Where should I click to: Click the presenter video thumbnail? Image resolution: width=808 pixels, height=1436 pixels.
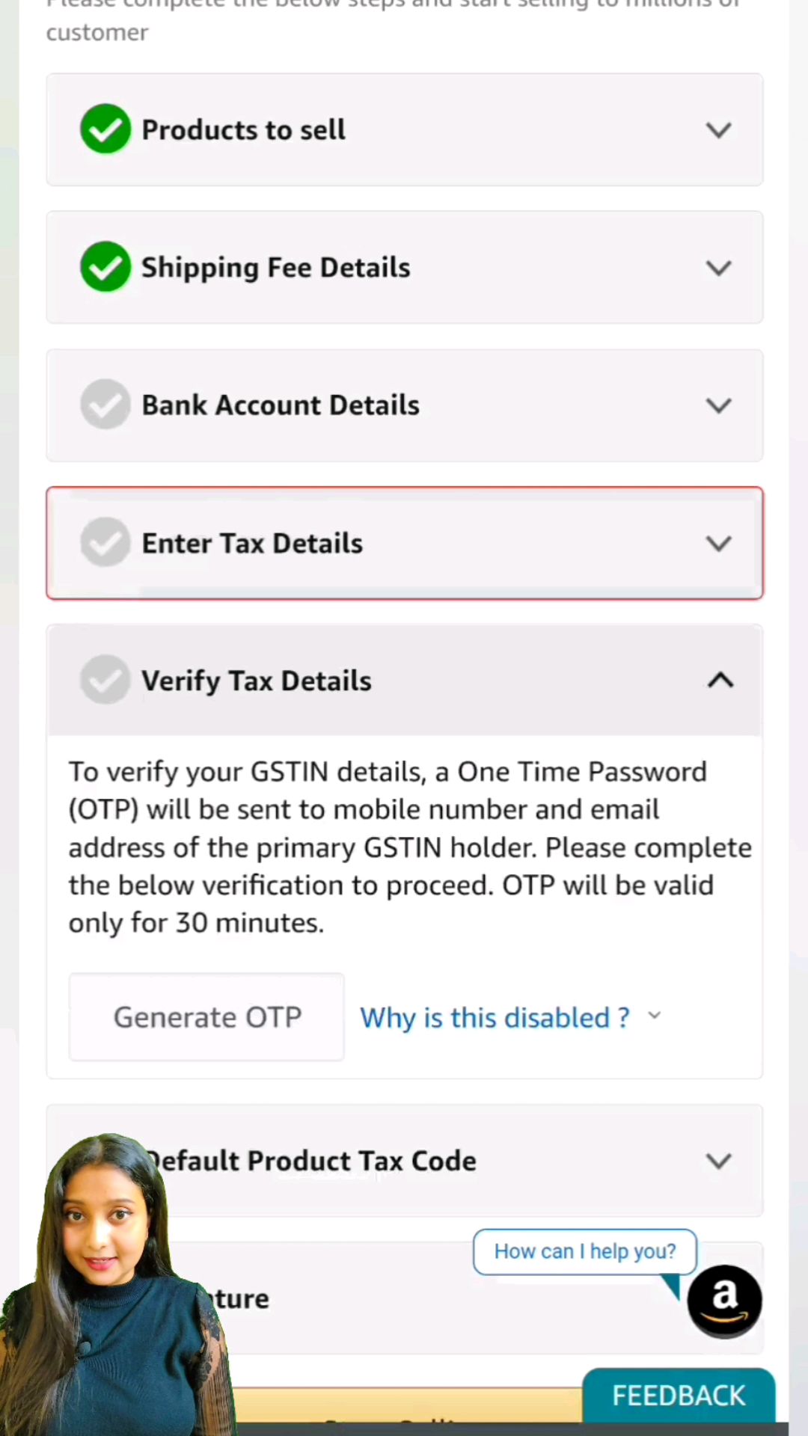[116, 1284]
